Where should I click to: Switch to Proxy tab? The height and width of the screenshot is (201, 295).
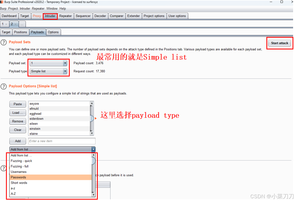[x=37, y=16]
